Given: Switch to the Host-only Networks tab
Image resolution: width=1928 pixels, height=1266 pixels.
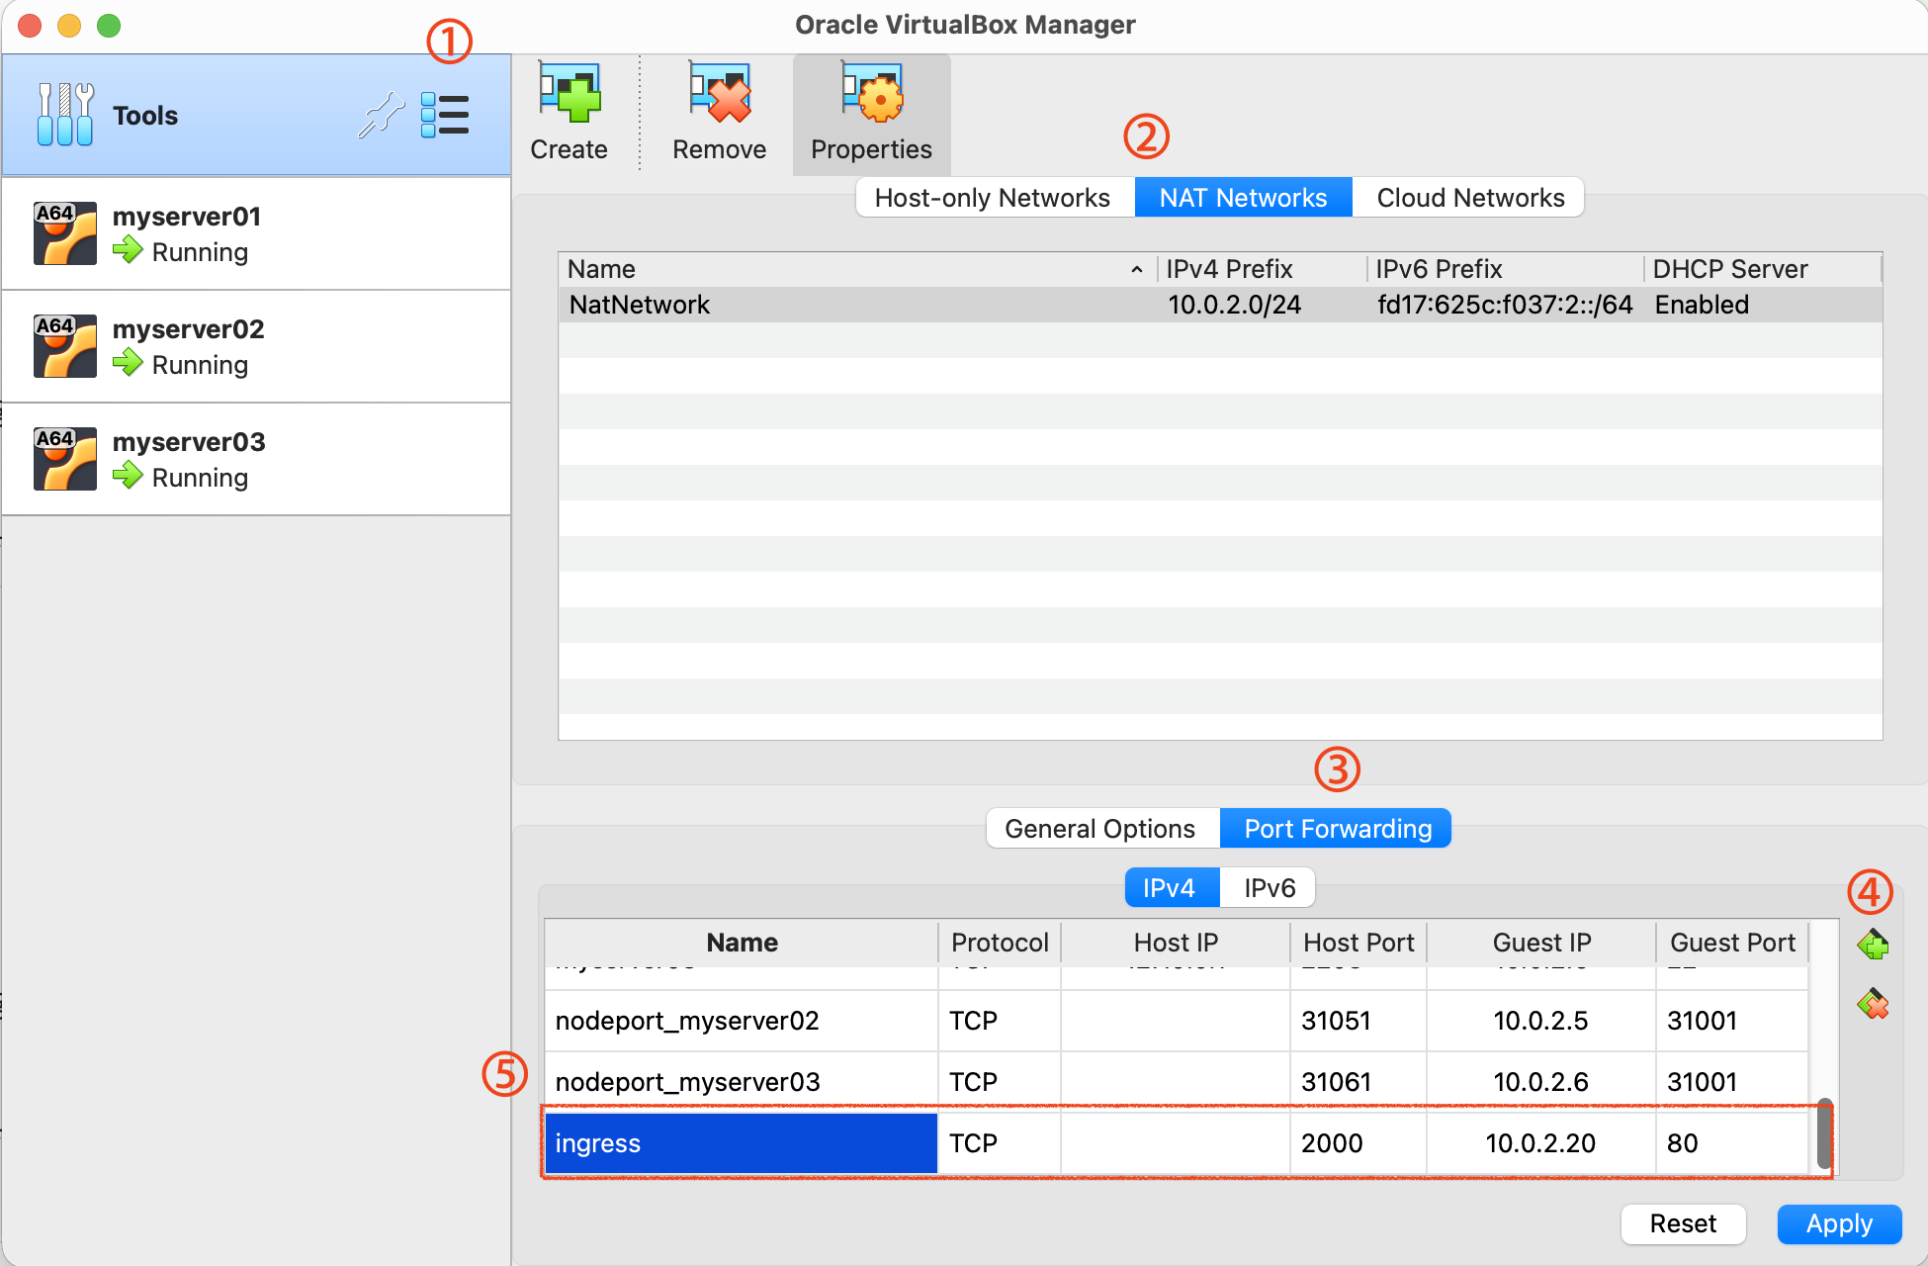Looking at the screenshot, I should click(x=993, y=198).
